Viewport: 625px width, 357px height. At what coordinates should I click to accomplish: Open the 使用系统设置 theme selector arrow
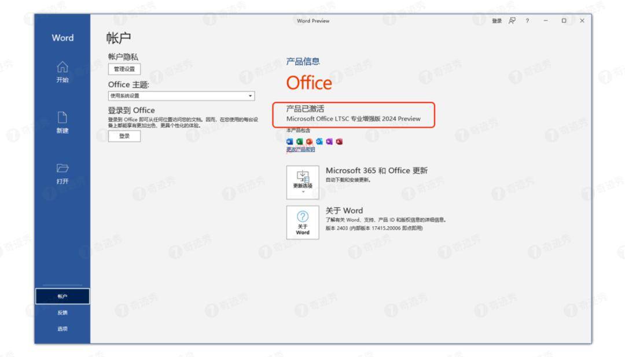(251, 95)
